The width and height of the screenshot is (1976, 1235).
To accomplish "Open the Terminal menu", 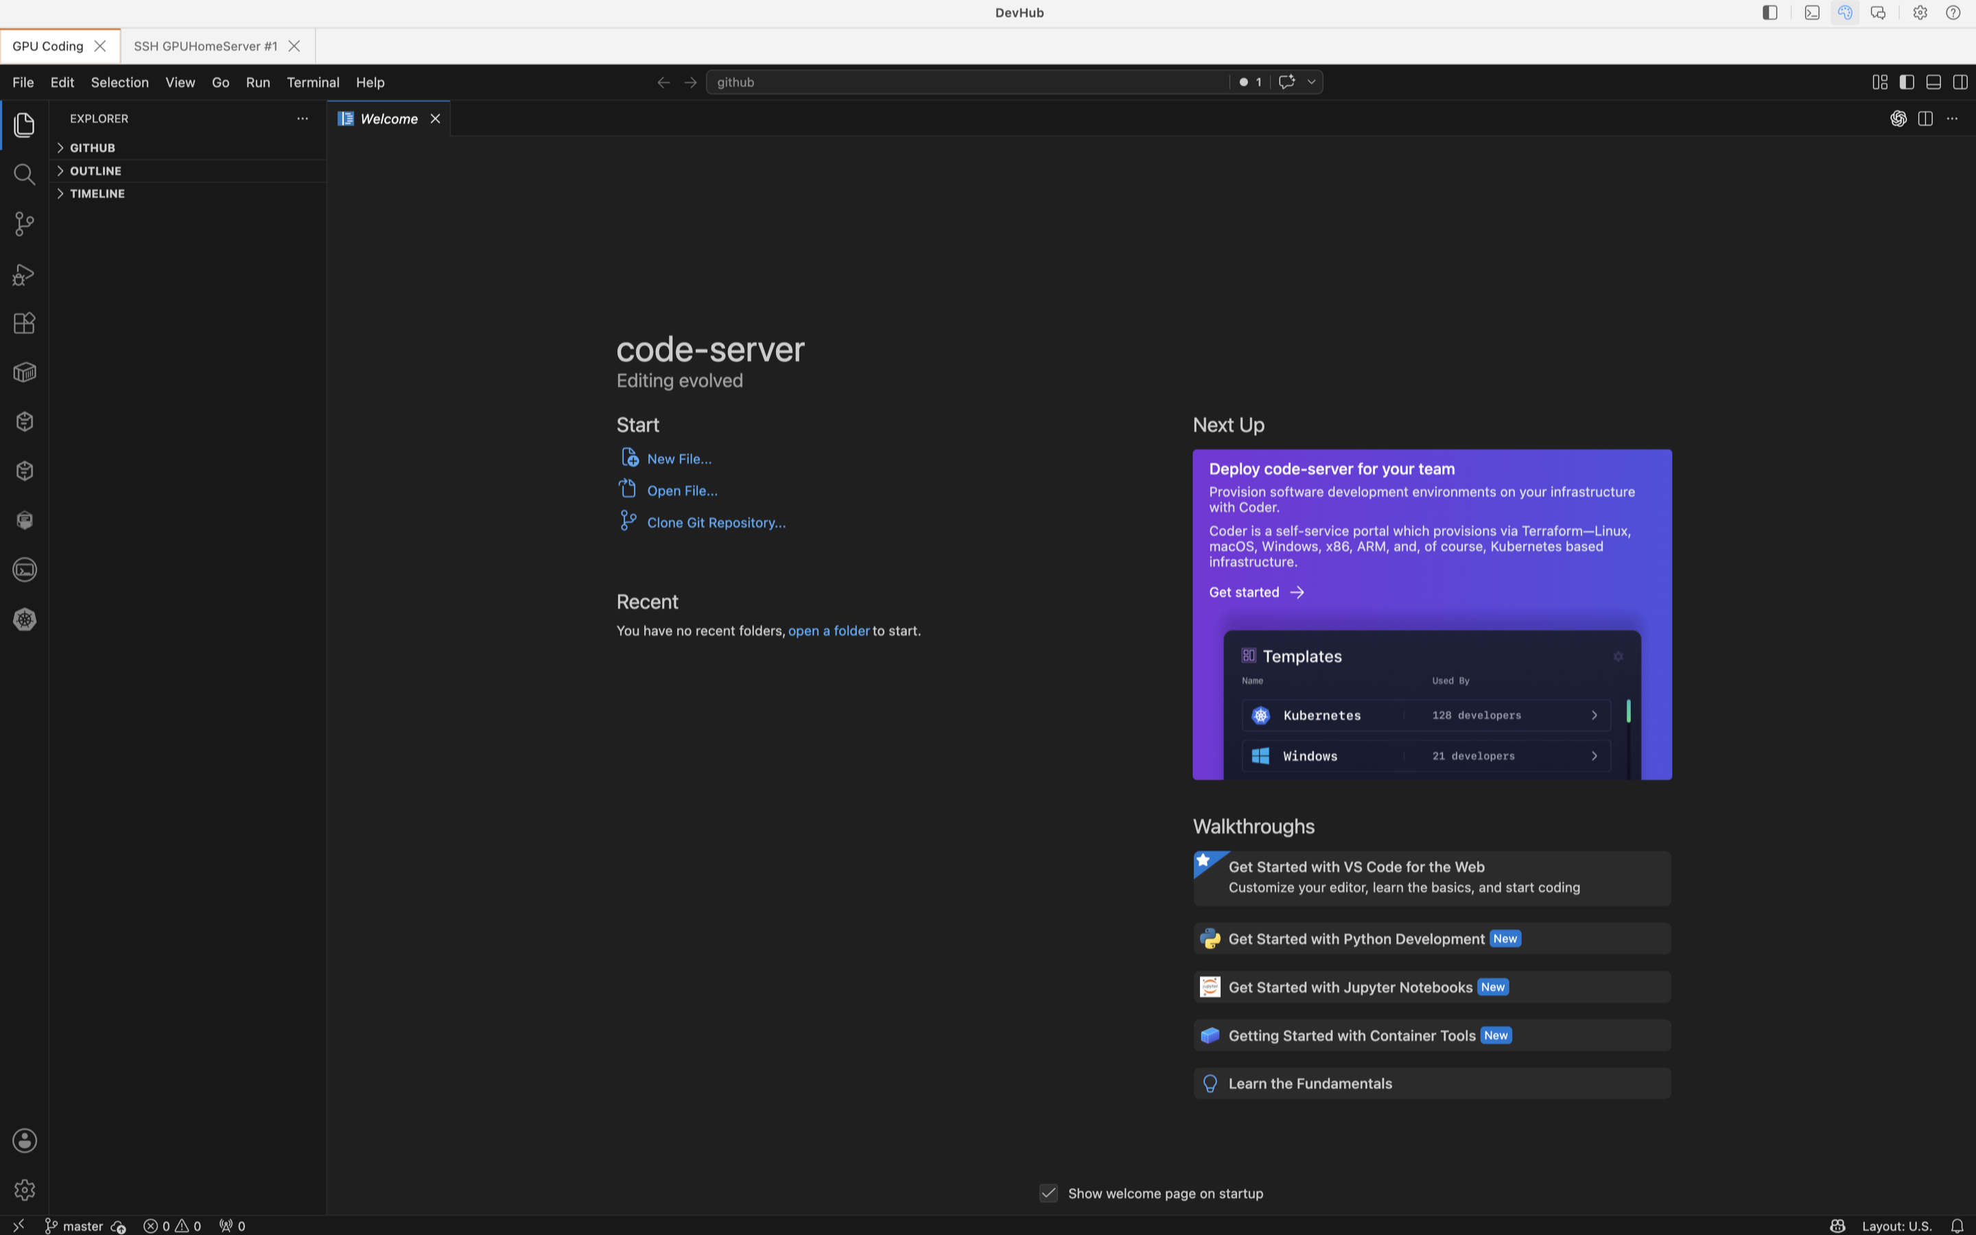I will point(313,82).
